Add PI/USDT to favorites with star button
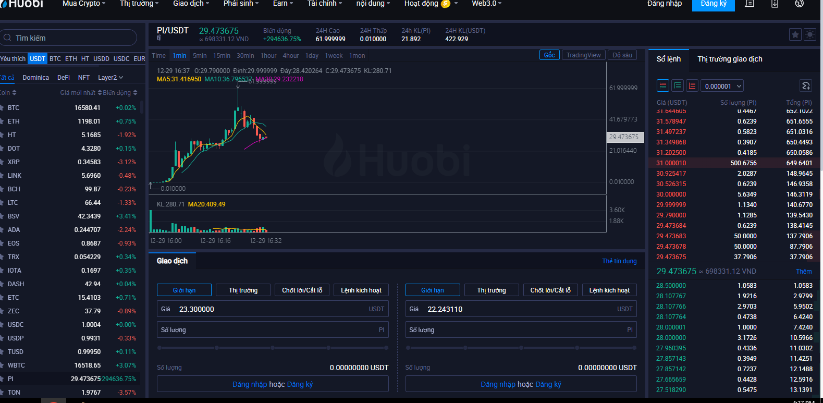The height and width of the screenshot is (403, 823). [x=795, y=34]
